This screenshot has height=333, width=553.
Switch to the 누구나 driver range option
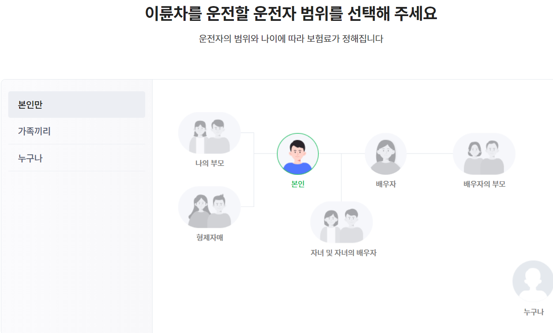77,158
